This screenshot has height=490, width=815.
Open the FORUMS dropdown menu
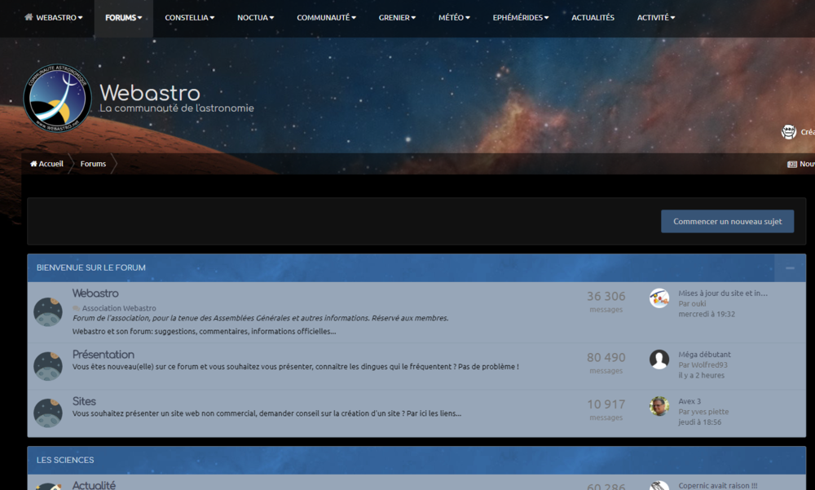123,18
